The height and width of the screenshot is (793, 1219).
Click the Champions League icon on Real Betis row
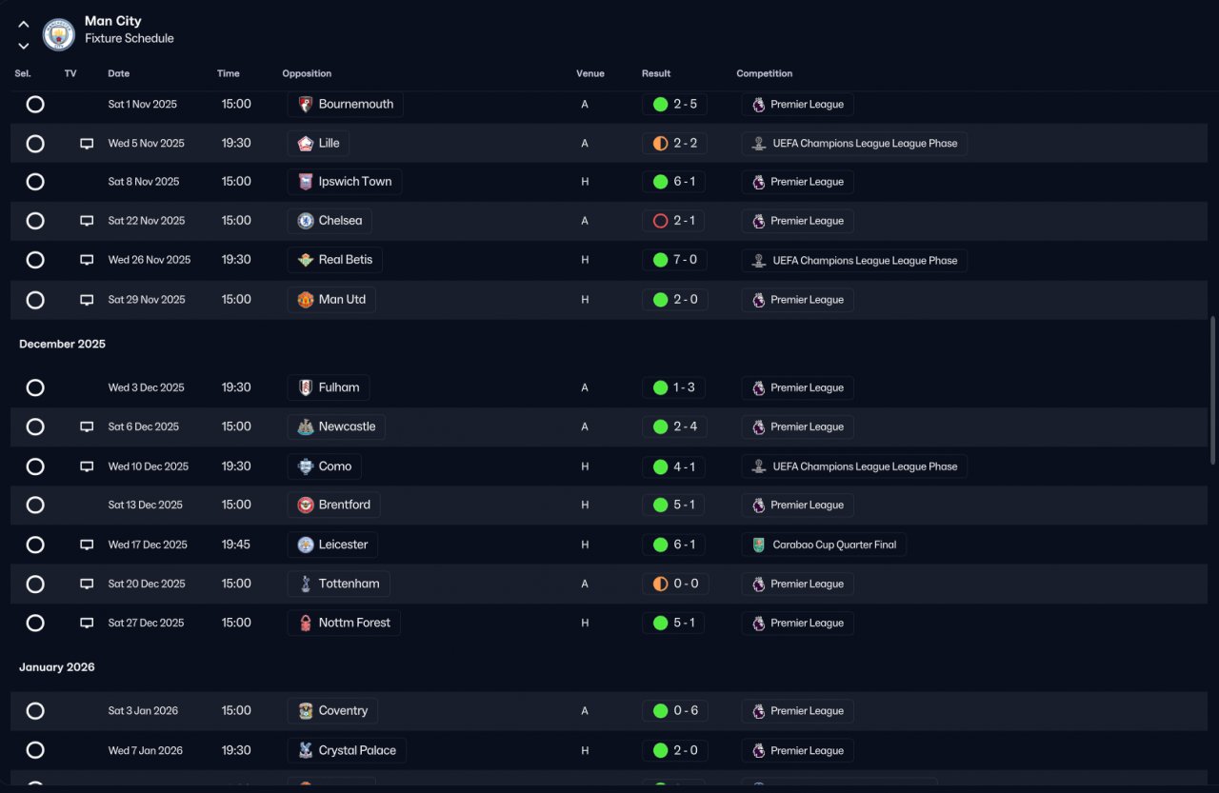tap(758, 260)
